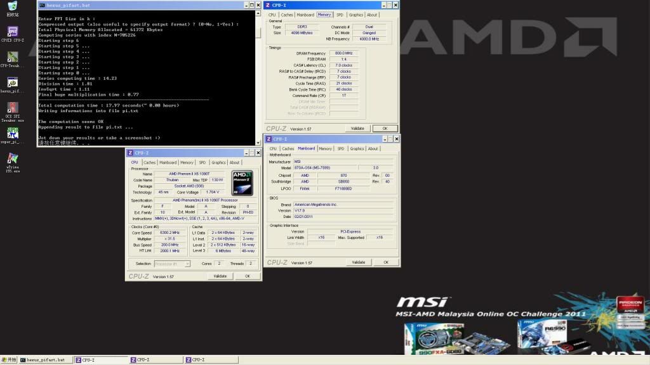Screen dimensions: 650x365
Task: Launch the CPUID CPU-Z desktop shortcut
Action: click(12, 32)
